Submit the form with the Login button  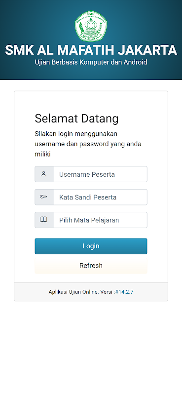click(x=91, y=246)
